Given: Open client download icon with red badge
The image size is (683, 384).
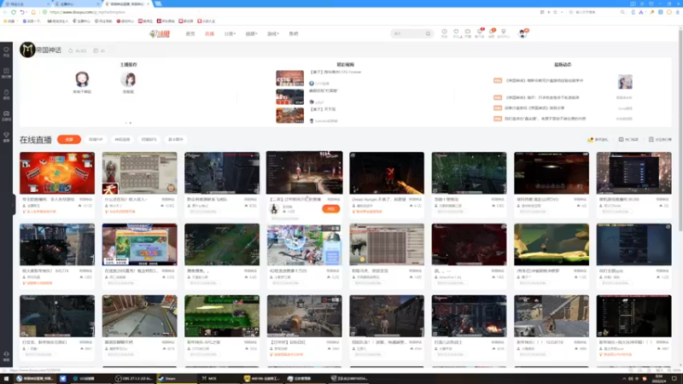Looking at the screenshot, I should [480, 33].
